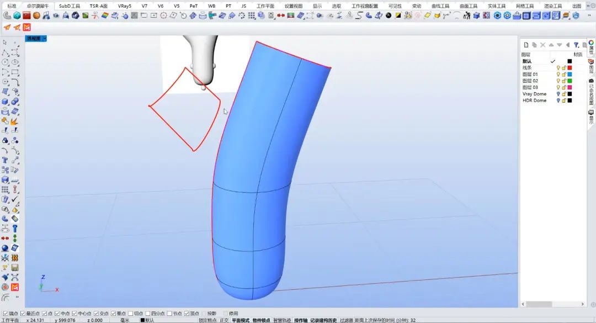Click the red M icon below toolbar
Viewport: 596px width, 323px height.
27,27
